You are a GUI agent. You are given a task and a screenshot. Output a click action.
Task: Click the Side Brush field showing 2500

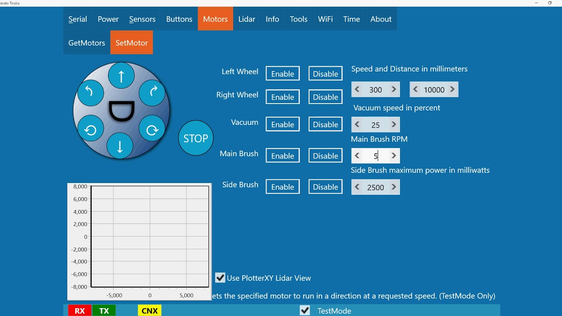[375, 187]
